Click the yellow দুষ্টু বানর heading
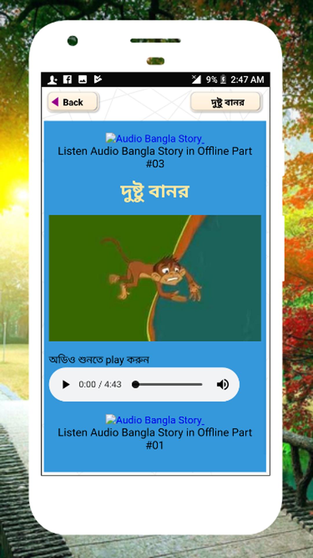The image size is (313, 558). [x=155, y=192]
